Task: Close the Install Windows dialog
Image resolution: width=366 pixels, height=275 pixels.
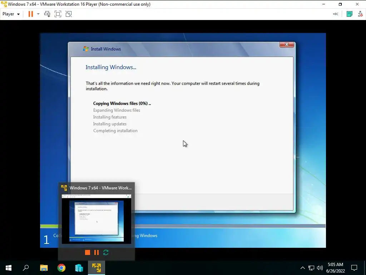Action: pos(287,44)
